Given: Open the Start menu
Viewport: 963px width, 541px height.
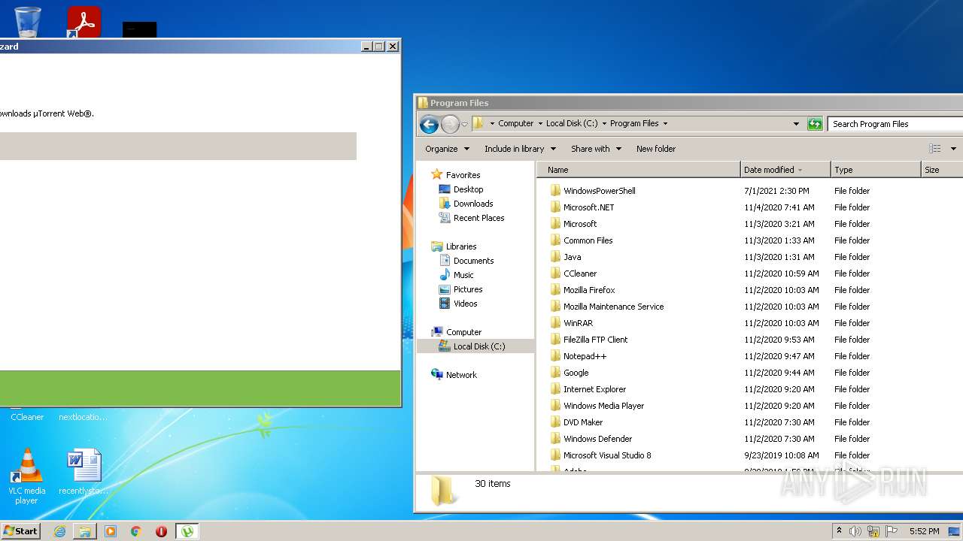Looking at the screenshot, I should pos(20,531).
